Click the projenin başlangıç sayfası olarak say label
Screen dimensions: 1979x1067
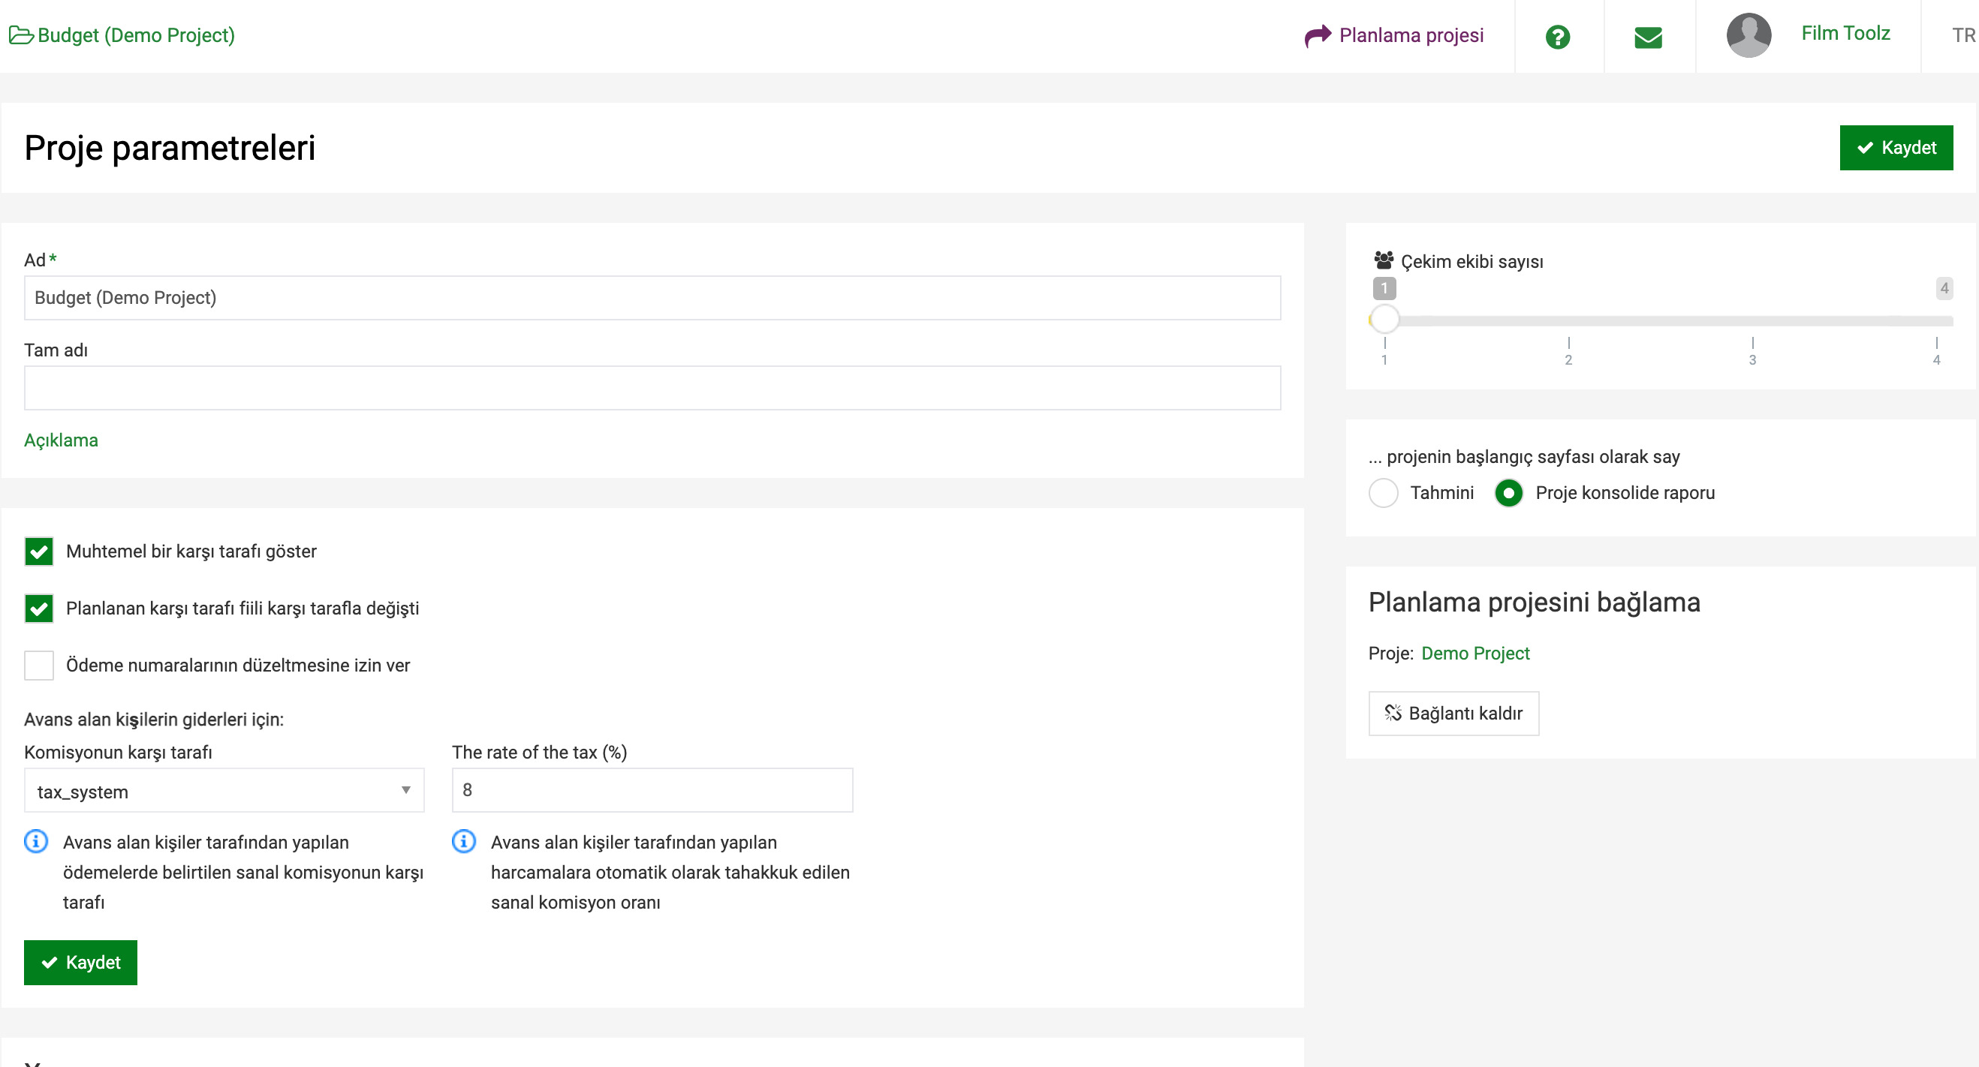click(x=1524, y=457)
